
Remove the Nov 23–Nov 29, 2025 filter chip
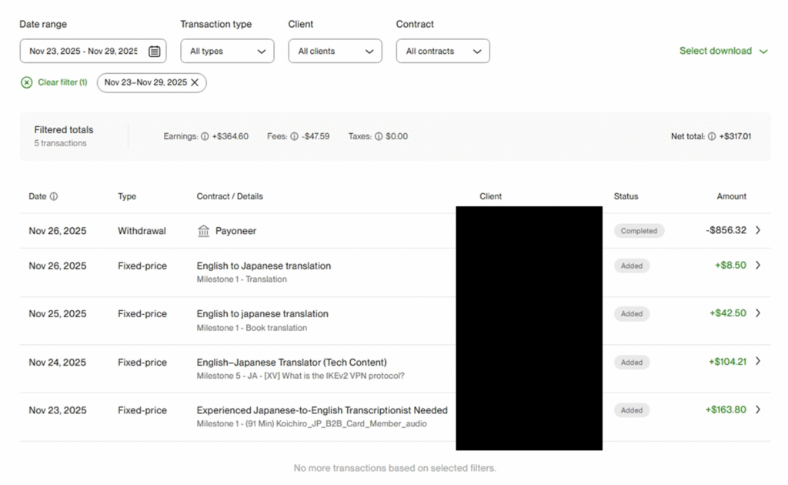click(x=195, y=82)
